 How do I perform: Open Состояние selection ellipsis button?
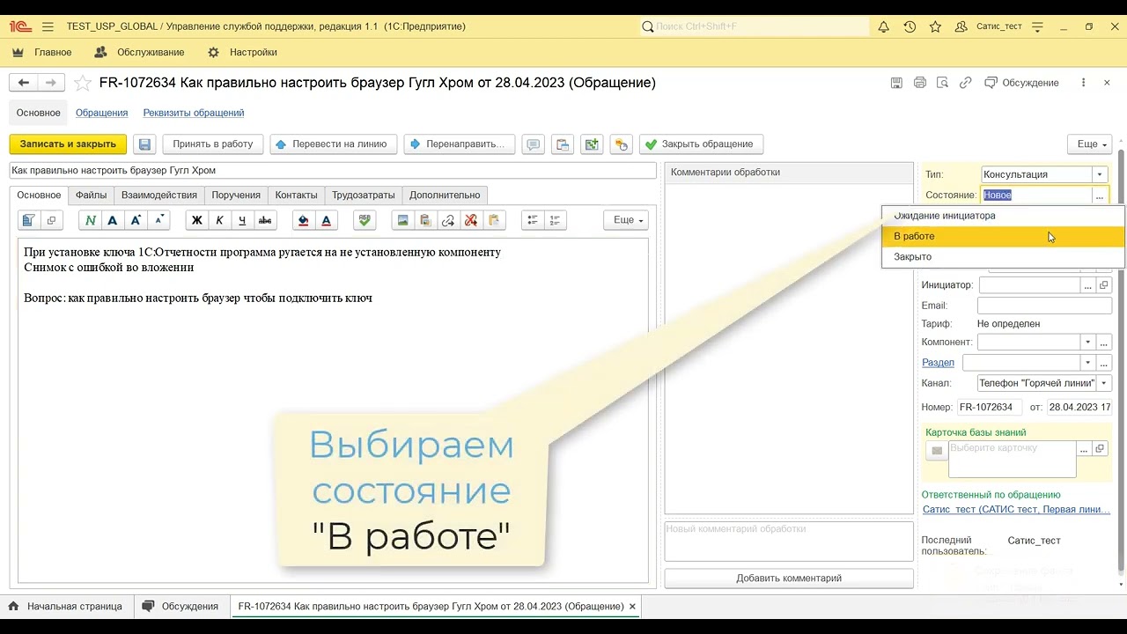(x=1100, y=195)
